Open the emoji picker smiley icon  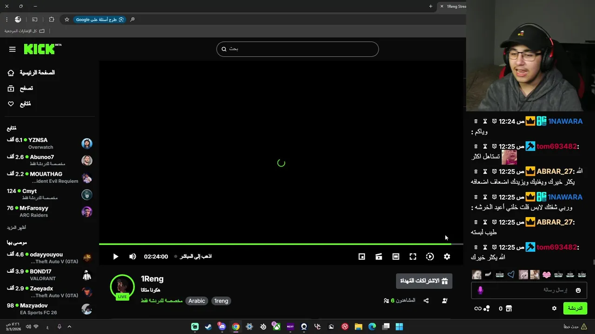pyautogui.click(x=578, y=290)
